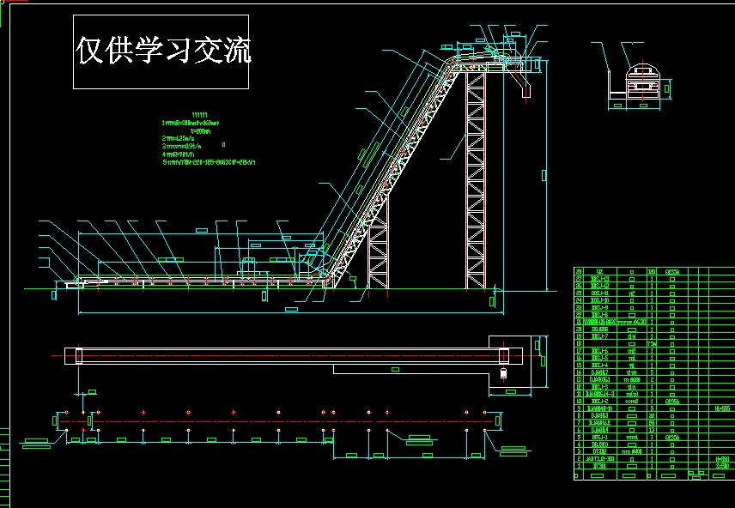Select the "111111" heading above the notes
Image resolution: width=735 pixels, height=508 pixels.
tap(200, 115)
